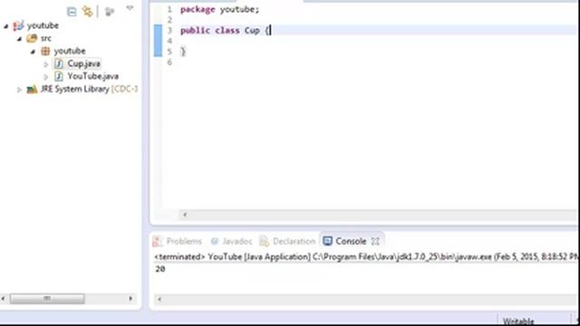
Task: Expand JRE System Library node
Action: coord(19,90)
